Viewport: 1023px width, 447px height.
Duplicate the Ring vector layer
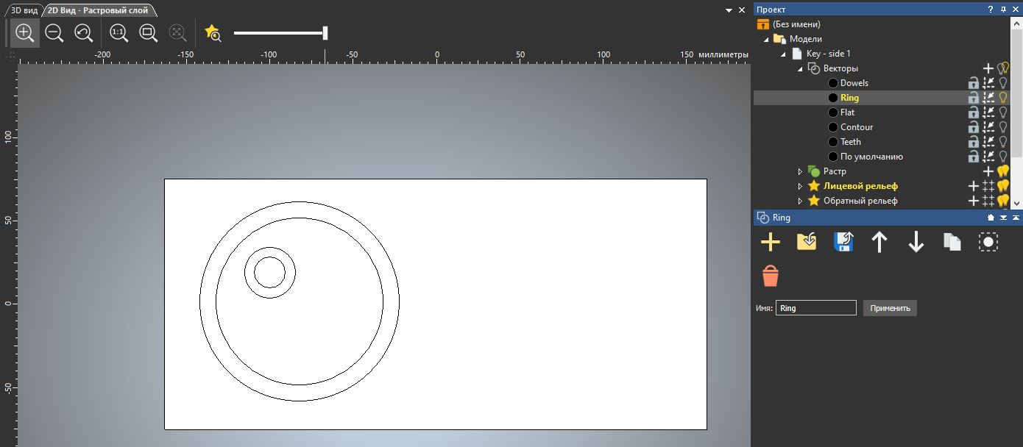pyautogui.click(x=952, y=242)
